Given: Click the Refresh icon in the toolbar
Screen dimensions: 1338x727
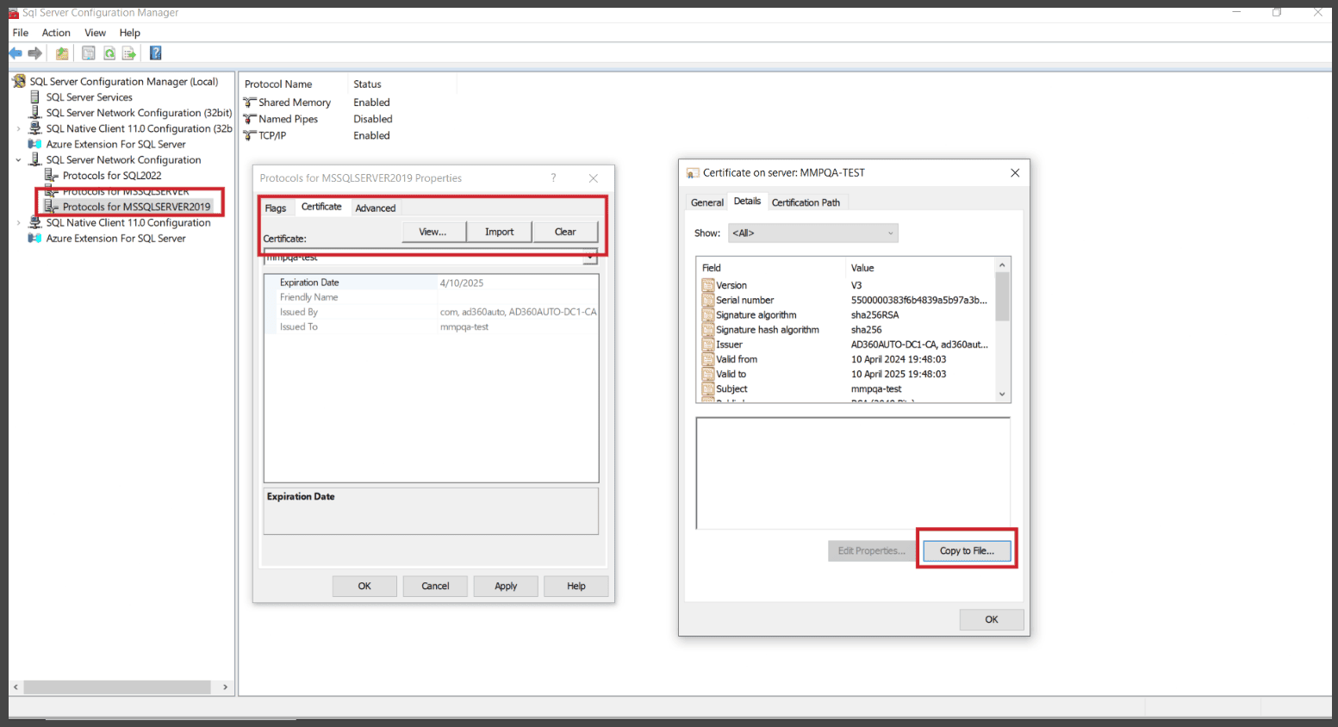Looking at the screenshot, I should coord(109,53).
